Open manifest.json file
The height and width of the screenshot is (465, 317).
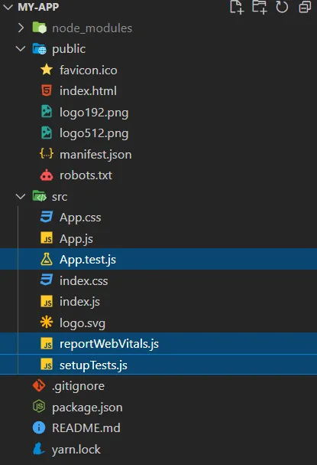pyautogui.click(x=95, y=155)
